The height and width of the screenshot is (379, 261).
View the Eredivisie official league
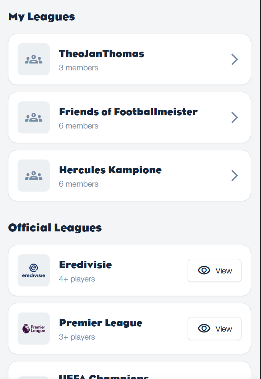pos(214,270)
